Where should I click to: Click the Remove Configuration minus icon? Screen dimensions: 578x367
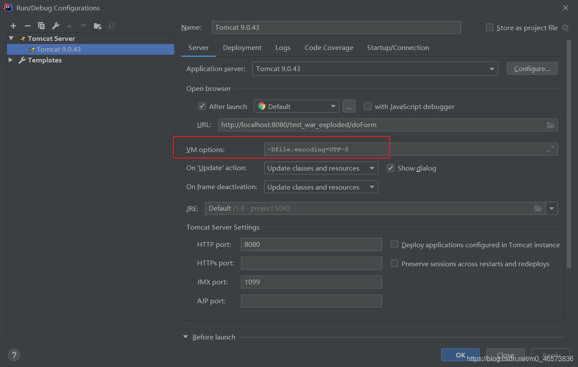tap(27, 26)
